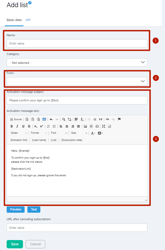Screen dimensions: 165x250
Task: Maximize the editor with the fullscreen icon
Action: click(x=104, y=126)
